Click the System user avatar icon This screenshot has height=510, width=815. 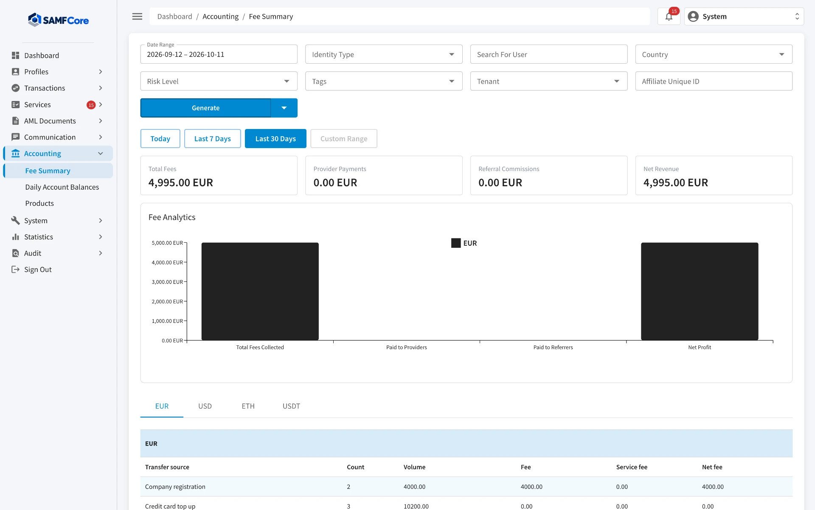point(693,17)
